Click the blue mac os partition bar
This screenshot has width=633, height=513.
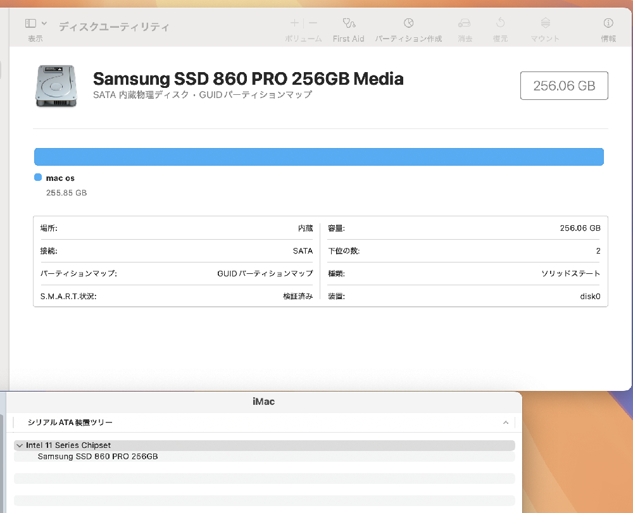click(318, 157)
